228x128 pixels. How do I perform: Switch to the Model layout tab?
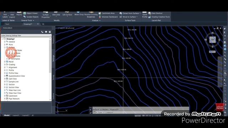[7, 115]
